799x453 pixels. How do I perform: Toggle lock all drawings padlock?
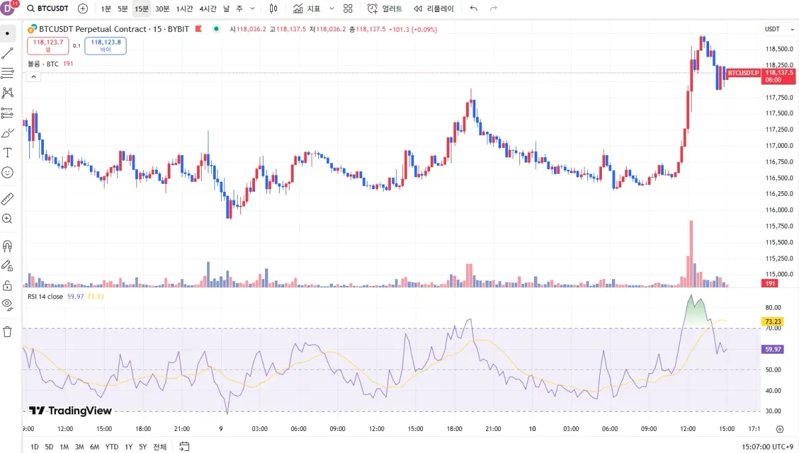coord(7,286)
